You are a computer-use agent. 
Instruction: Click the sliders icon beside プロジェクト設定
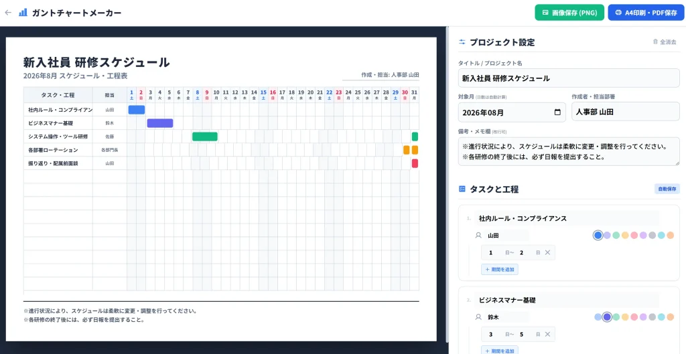pos(462,42)
